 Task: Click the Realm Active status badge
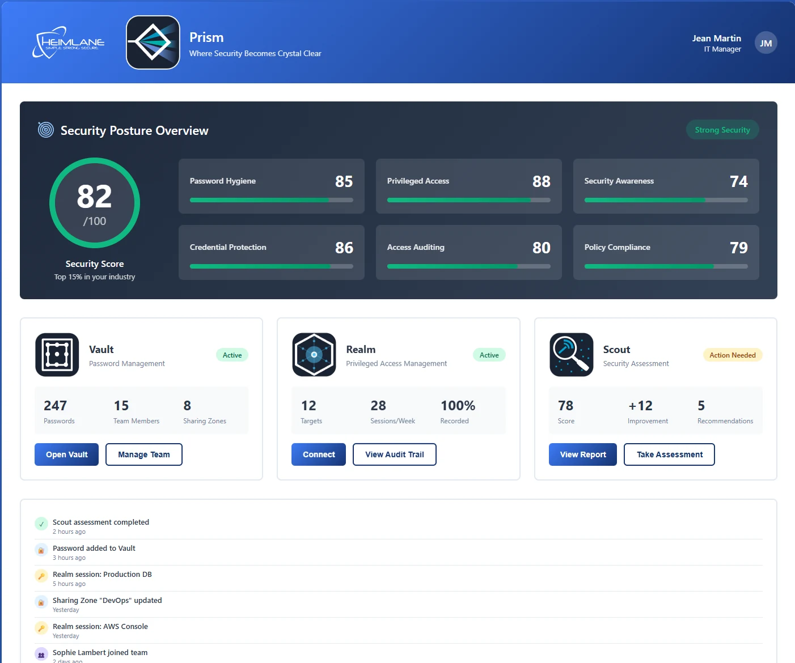coord(489,355)
